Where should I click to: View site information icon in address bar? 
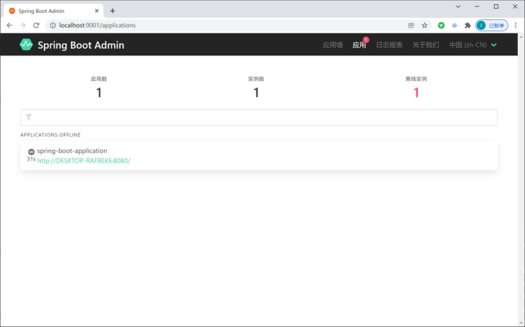[53, 25]
